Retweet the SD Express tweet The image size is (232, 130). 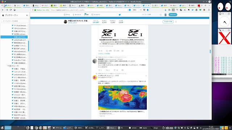pyautogui.click(x=107, y=51)
